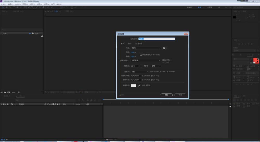Click the save preset icon beside 预设
The height and width of the screenshot is (142, 260).
[164, 48]
